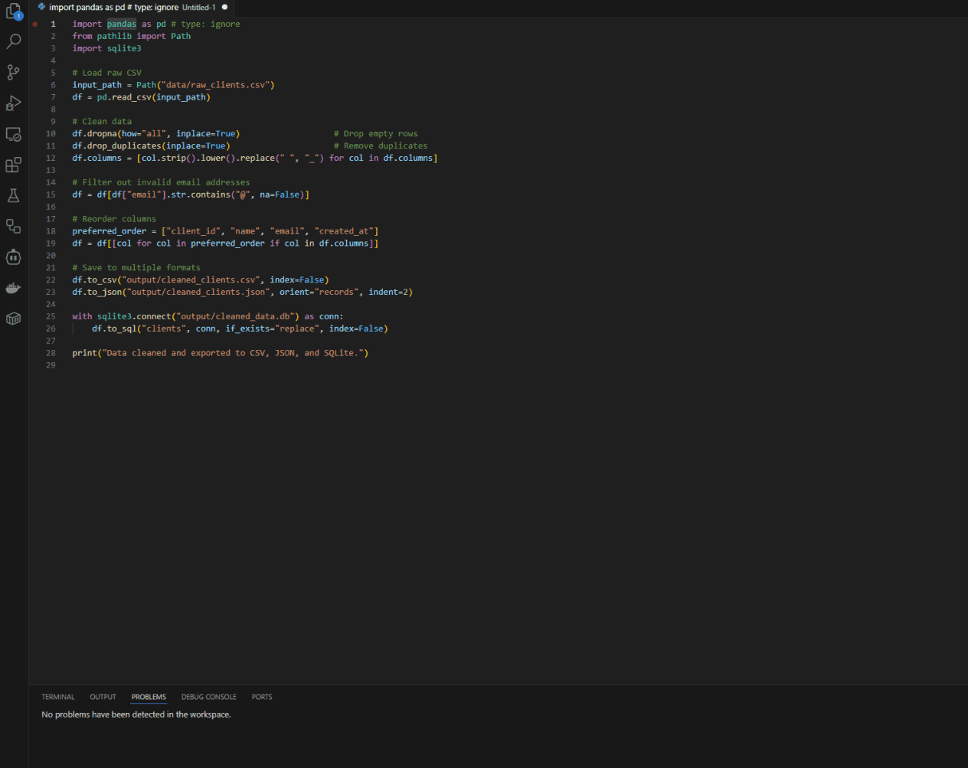The height and width of the screenshot is (768, 968).
Task: Click the "output/cleaned_clients.json" string
Action: click(x=198, y=292)
